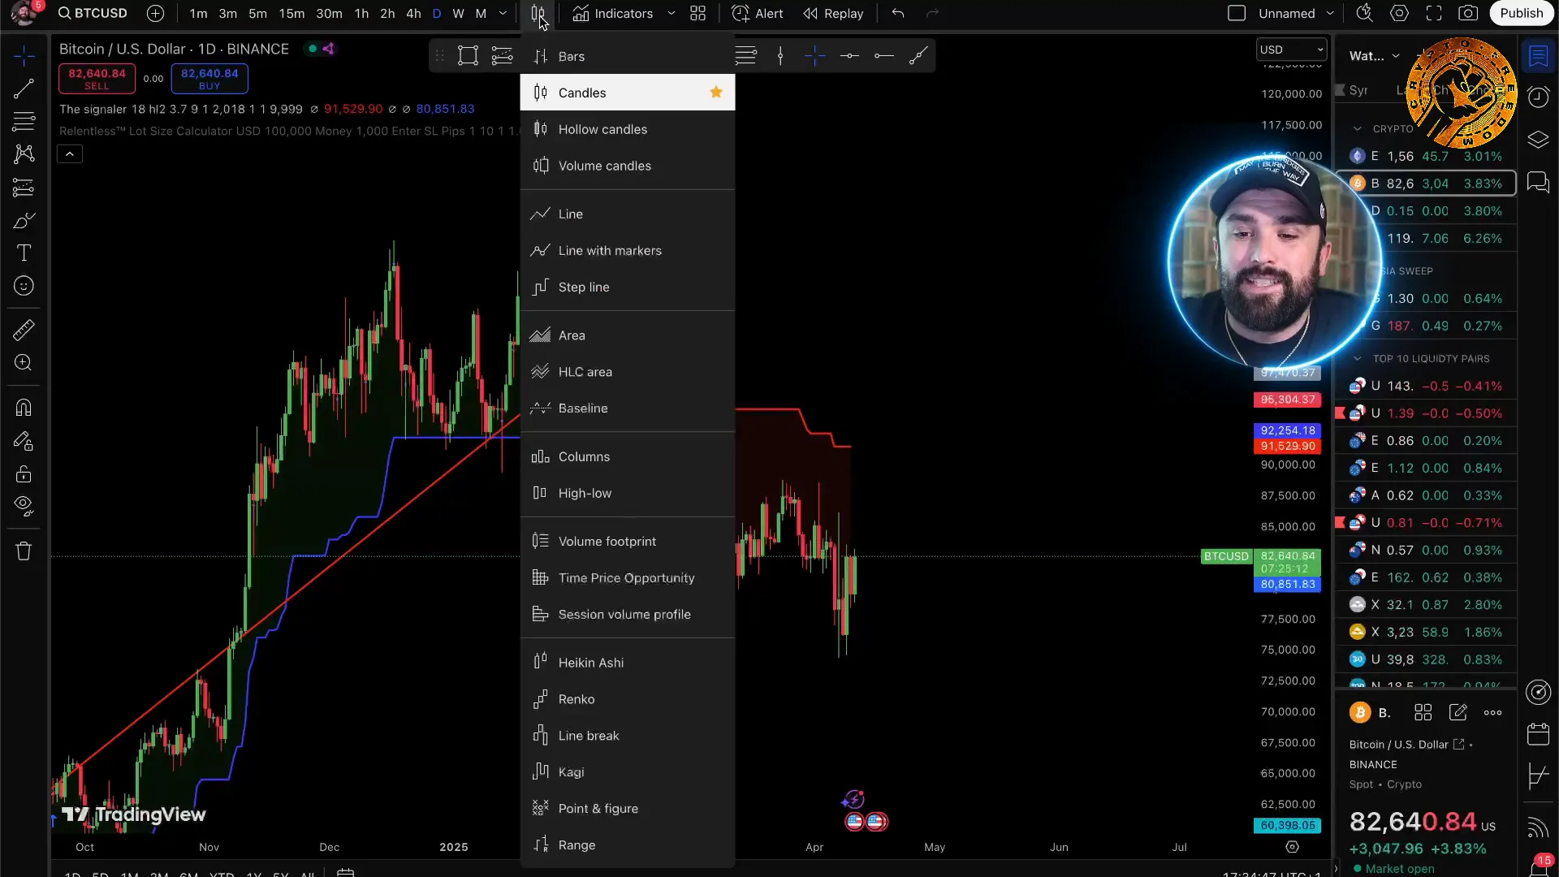Choose Heikin Ashi chart type
The height and width of the screenshot is (877, 1559).
(x=627, y=663)
